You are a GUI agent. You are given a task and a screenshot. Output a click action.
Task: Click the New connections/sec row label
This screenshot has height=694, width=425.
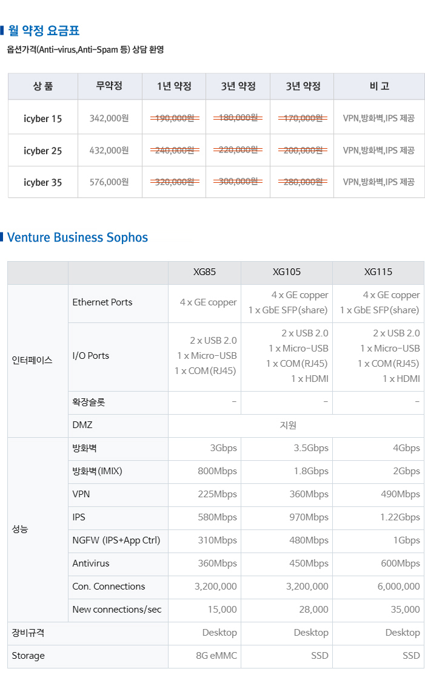pos(117,610)
